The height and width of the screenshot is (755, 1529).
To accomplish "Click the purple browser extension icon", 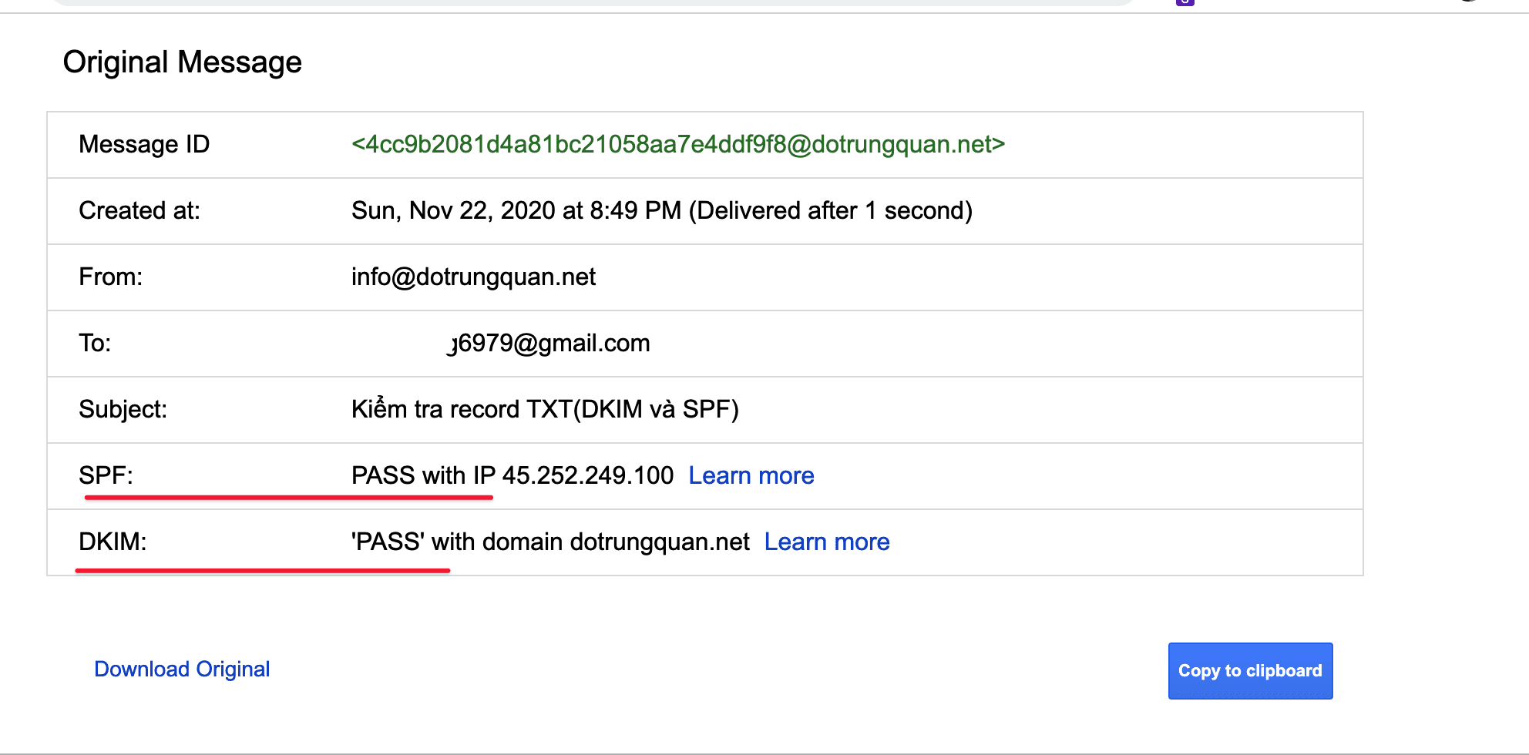I will [x=1185, y=2].
